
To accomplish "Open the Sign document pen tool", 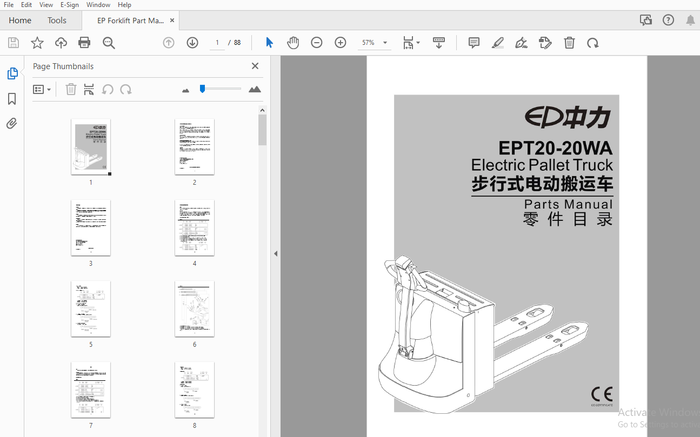I will (522, 43).
